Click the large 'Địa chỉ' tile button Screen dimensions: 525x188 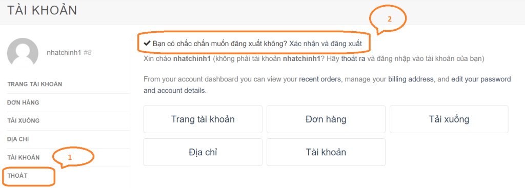203,152
